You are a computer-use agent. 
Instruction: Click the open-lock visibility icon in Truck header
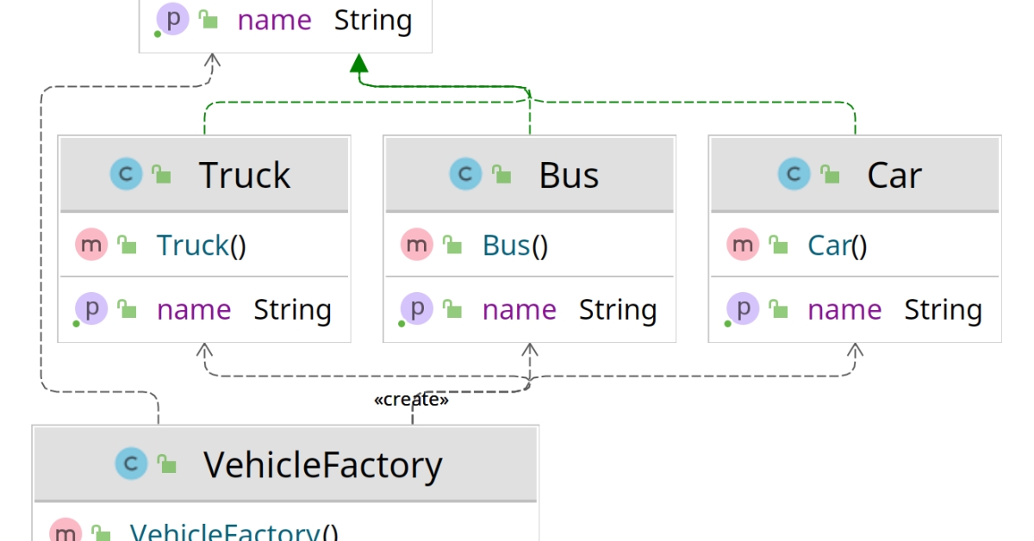[x=161, y=174]
